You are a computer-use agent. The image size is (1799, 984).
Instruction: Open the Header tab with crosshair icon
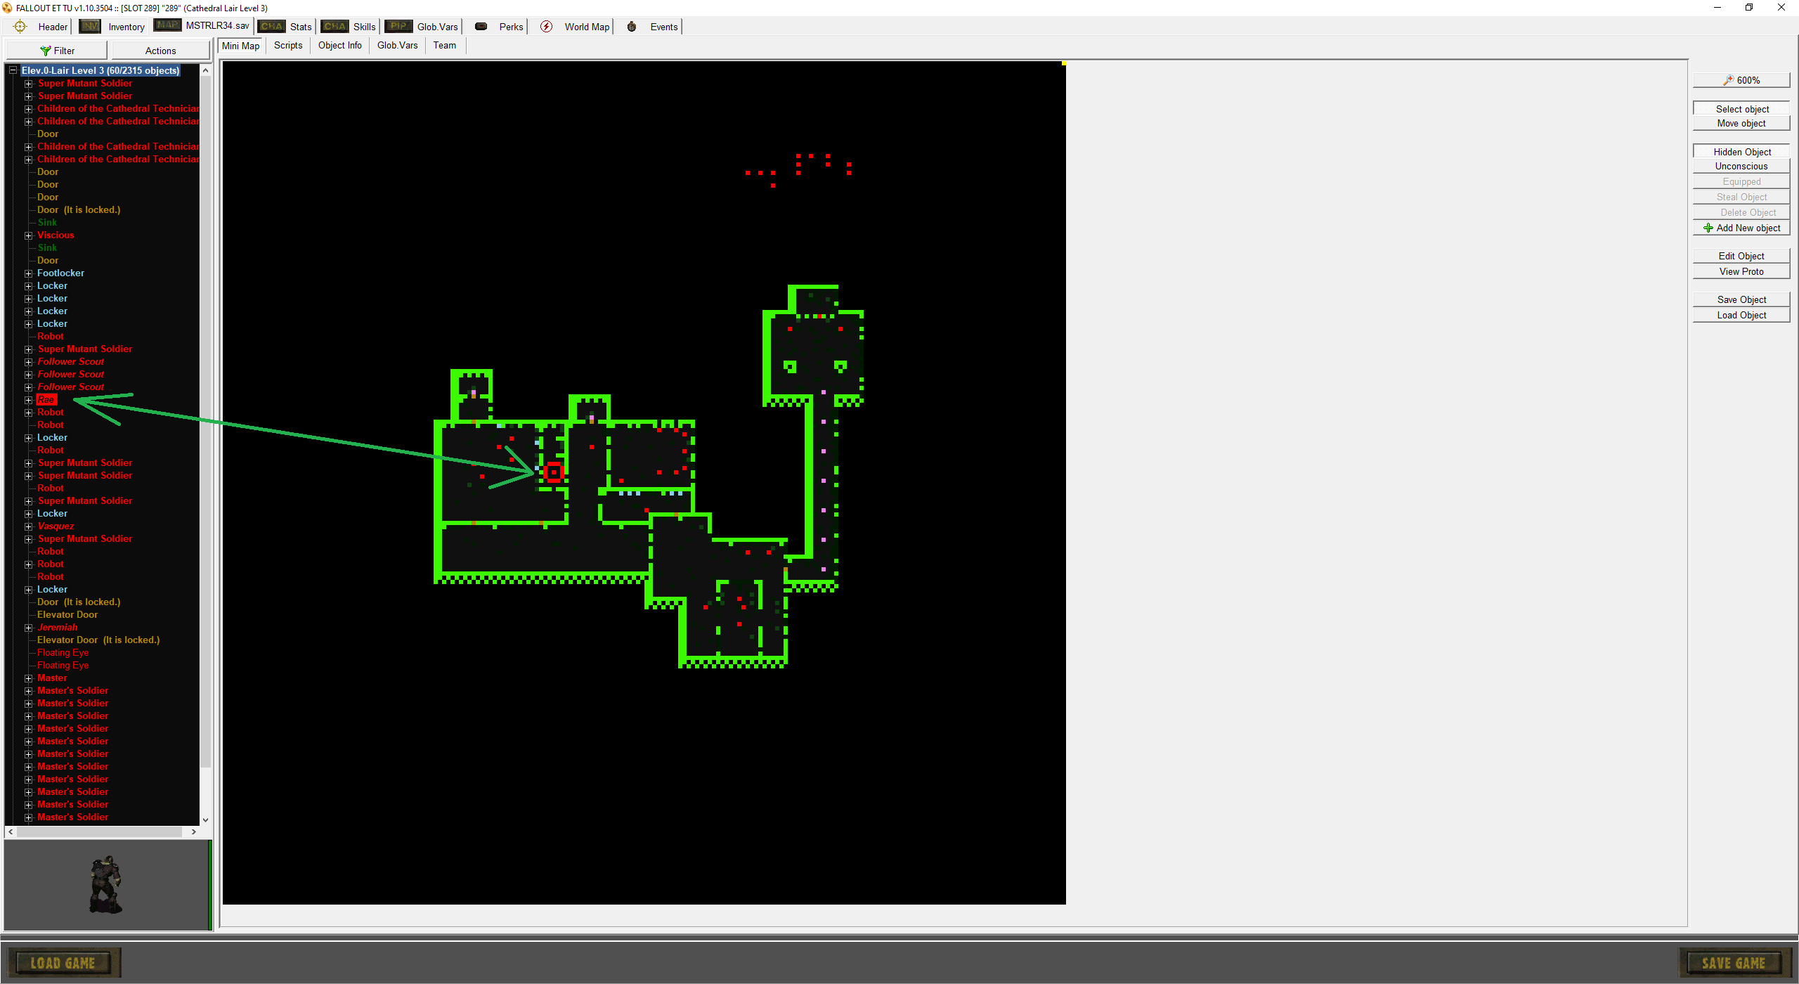coord(41,27)
